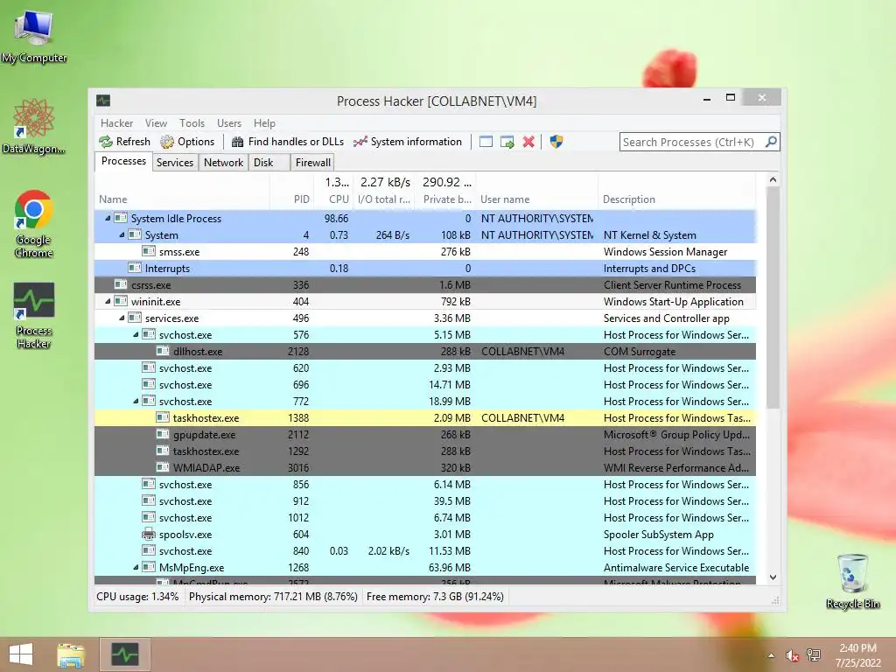Open Options from the toolbar
This screenshot has width=896, height=672.
tap(187, 142)
